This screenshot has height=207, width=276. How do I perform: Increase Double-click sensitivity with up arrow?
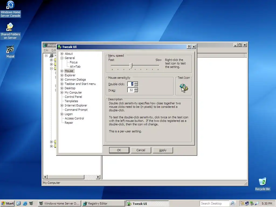pos(136,83)
